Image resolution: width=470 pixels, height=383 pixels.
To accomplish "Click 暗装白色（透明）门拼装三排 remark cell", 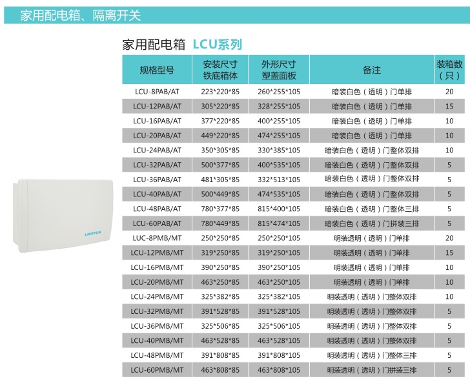I will point(372,223).
